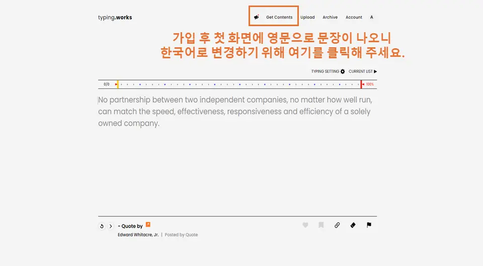Click the A font option in the header
The height and width of the screenshot is (266, 483).
[x=371, y=17]
